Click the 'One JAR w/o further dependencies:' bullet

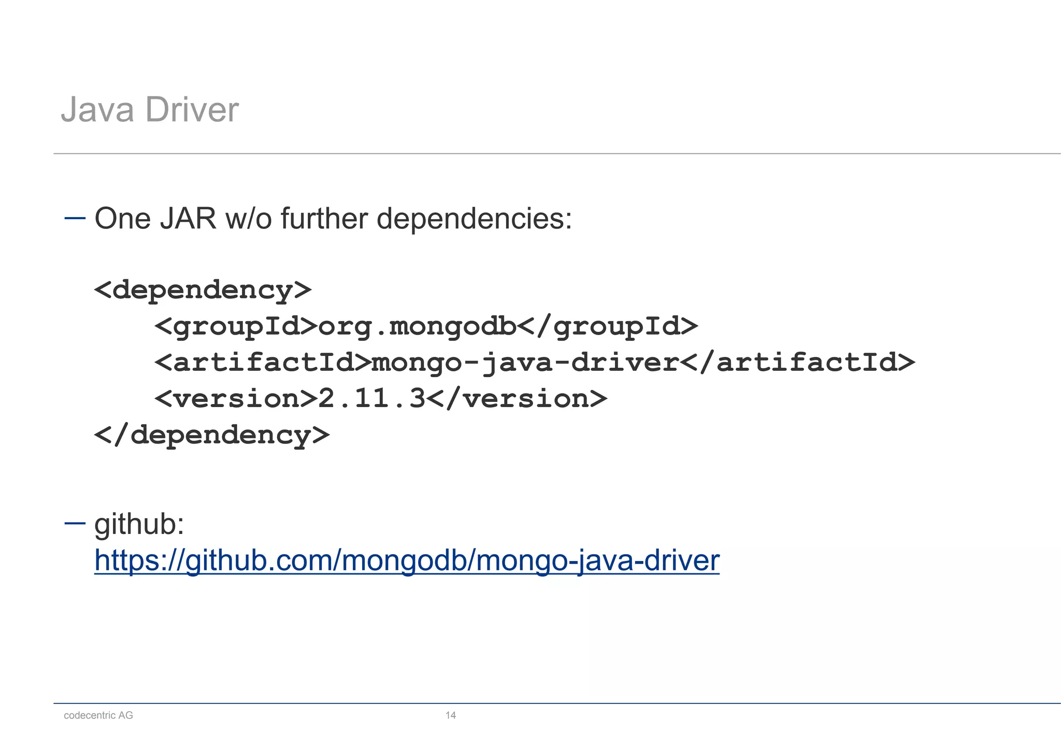point(334,219)
